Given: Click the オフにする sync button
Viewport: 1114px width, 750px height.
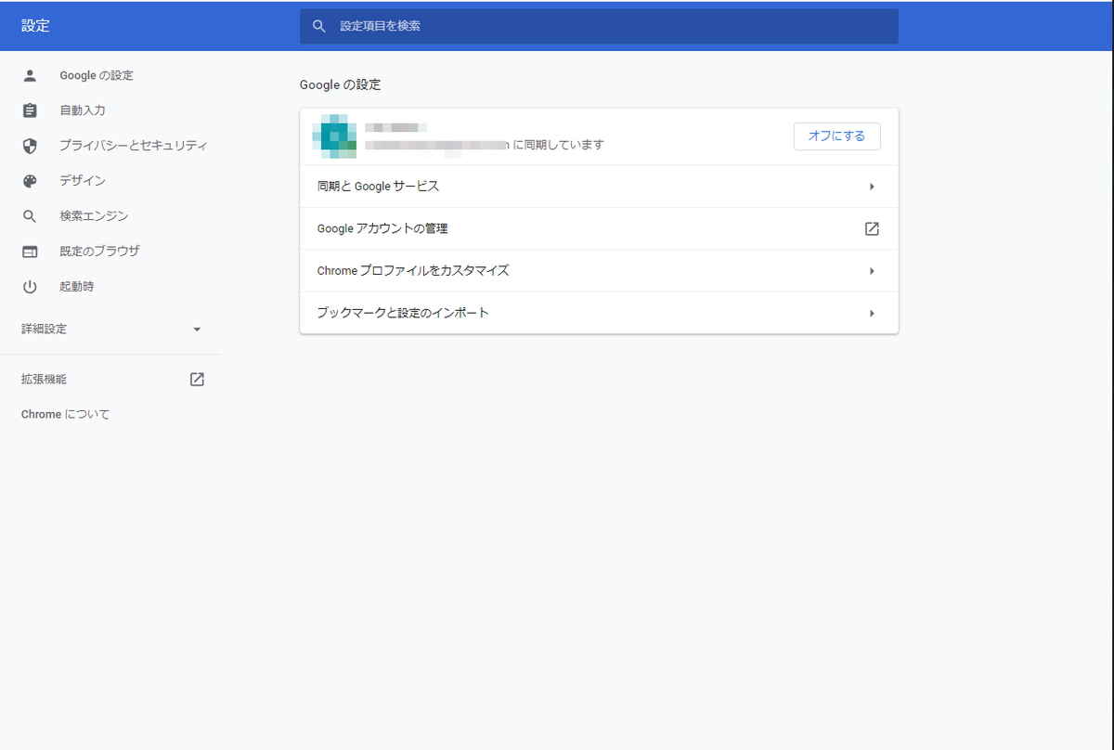Looking at the screenshot, I should [836, 136].
